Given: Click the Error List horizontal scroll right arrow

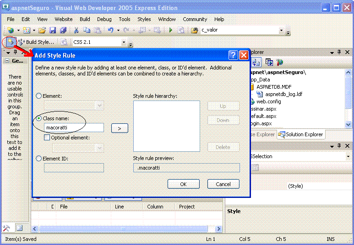Looking at the screenshot, I should [x=218, y=229].
